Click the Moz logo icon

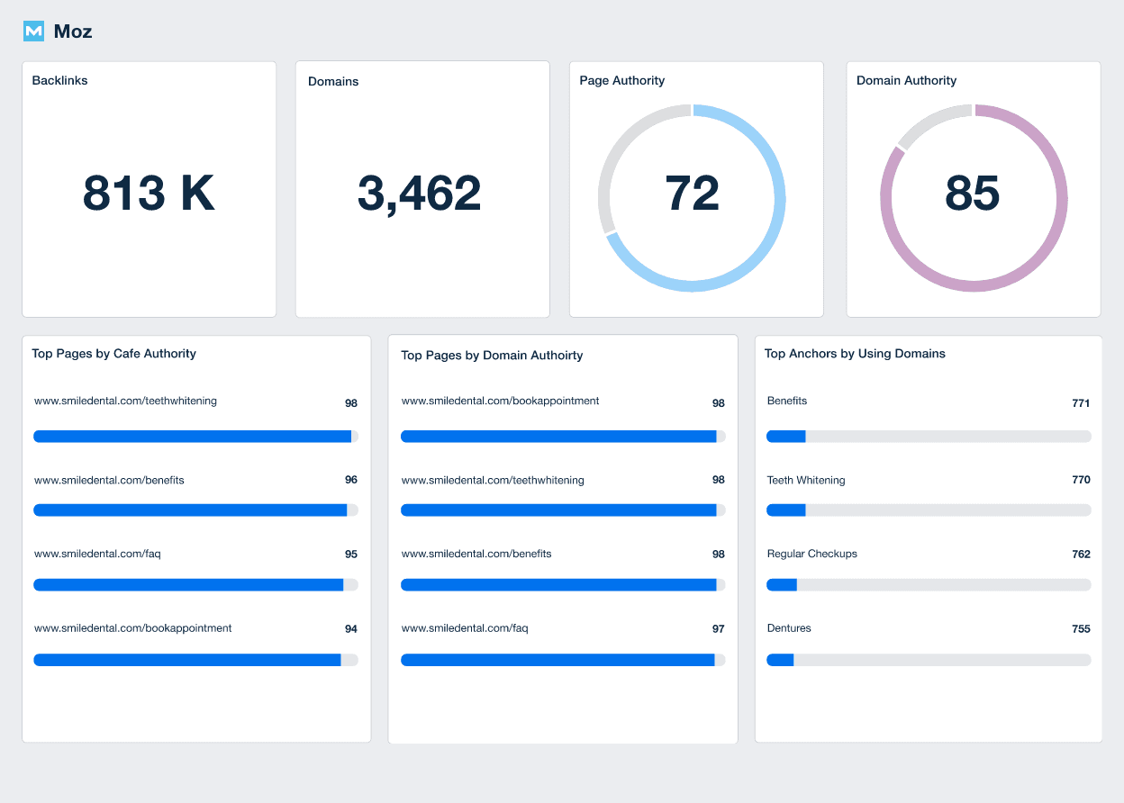pos(33,31)
